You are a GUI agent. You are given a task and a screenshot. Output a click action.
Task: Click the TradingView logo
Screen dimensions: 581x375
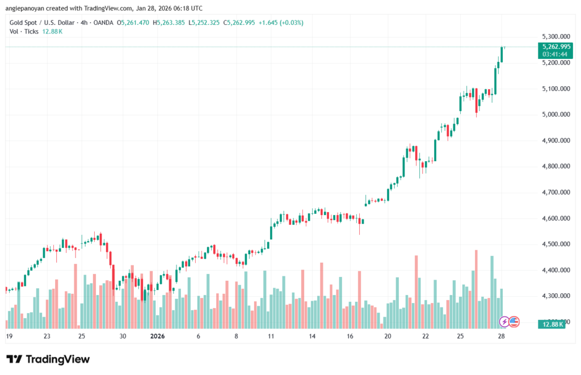(x=48, y=359)
